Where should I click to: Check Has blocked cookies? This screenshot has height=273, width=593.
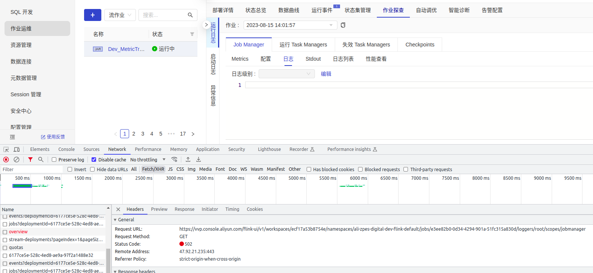pyautogui.click(x=309, y=169)
